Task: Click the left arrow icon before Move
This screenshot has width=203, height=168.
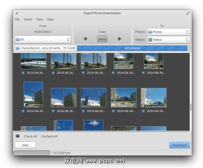Action: (85, 39)
